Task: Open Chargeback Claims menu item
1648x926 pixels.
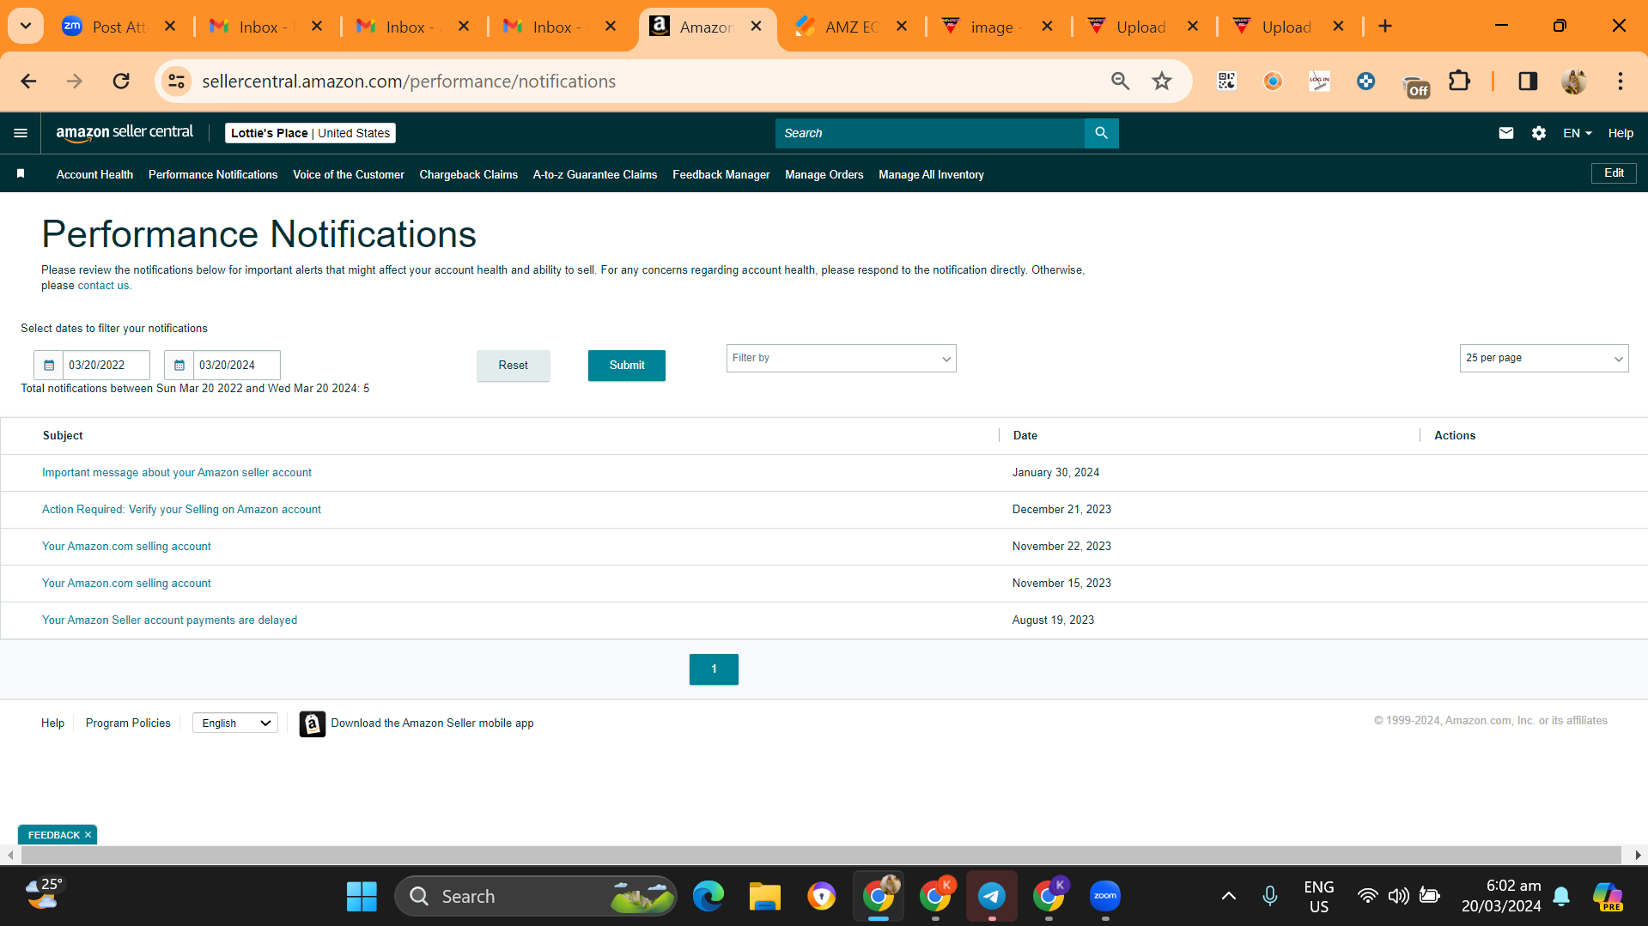Action: [x=468, y=174]
